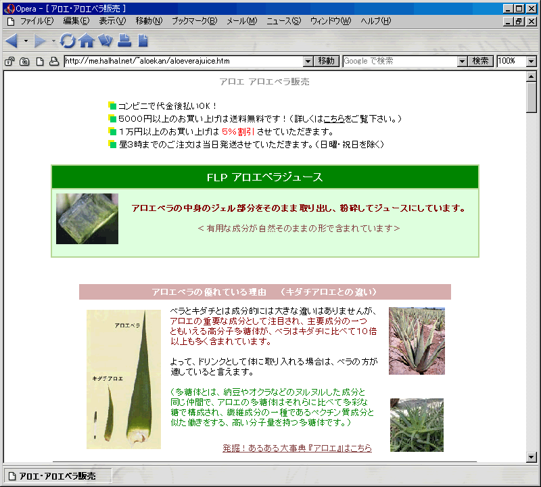This screenshot has width=541, height=487.
Task: Open the Forward button history dropdown arrow
Action: (53, 41)
